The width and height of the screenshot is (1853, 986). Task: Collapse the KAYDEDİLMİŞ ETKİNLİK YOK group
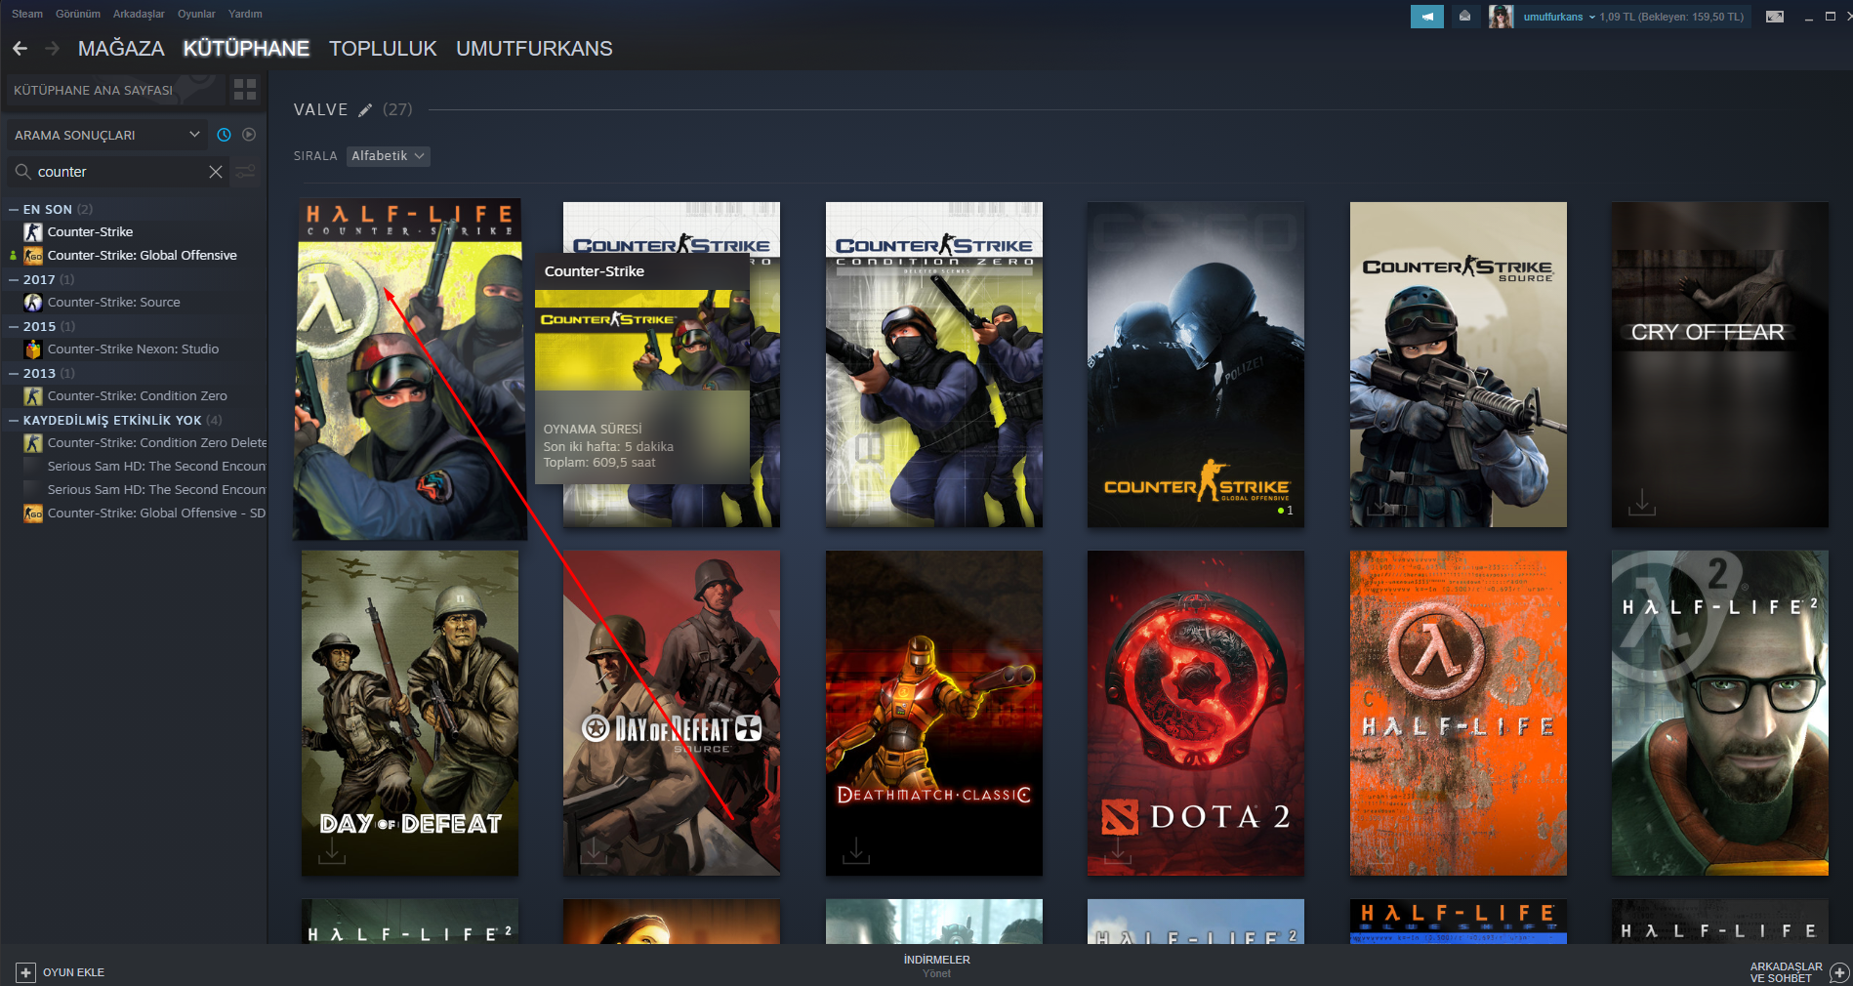coord(14,420)
